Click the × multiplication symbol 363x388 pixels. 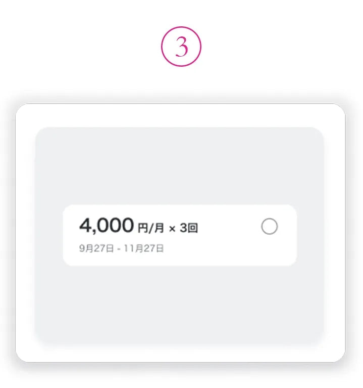[x=172, y=229]
